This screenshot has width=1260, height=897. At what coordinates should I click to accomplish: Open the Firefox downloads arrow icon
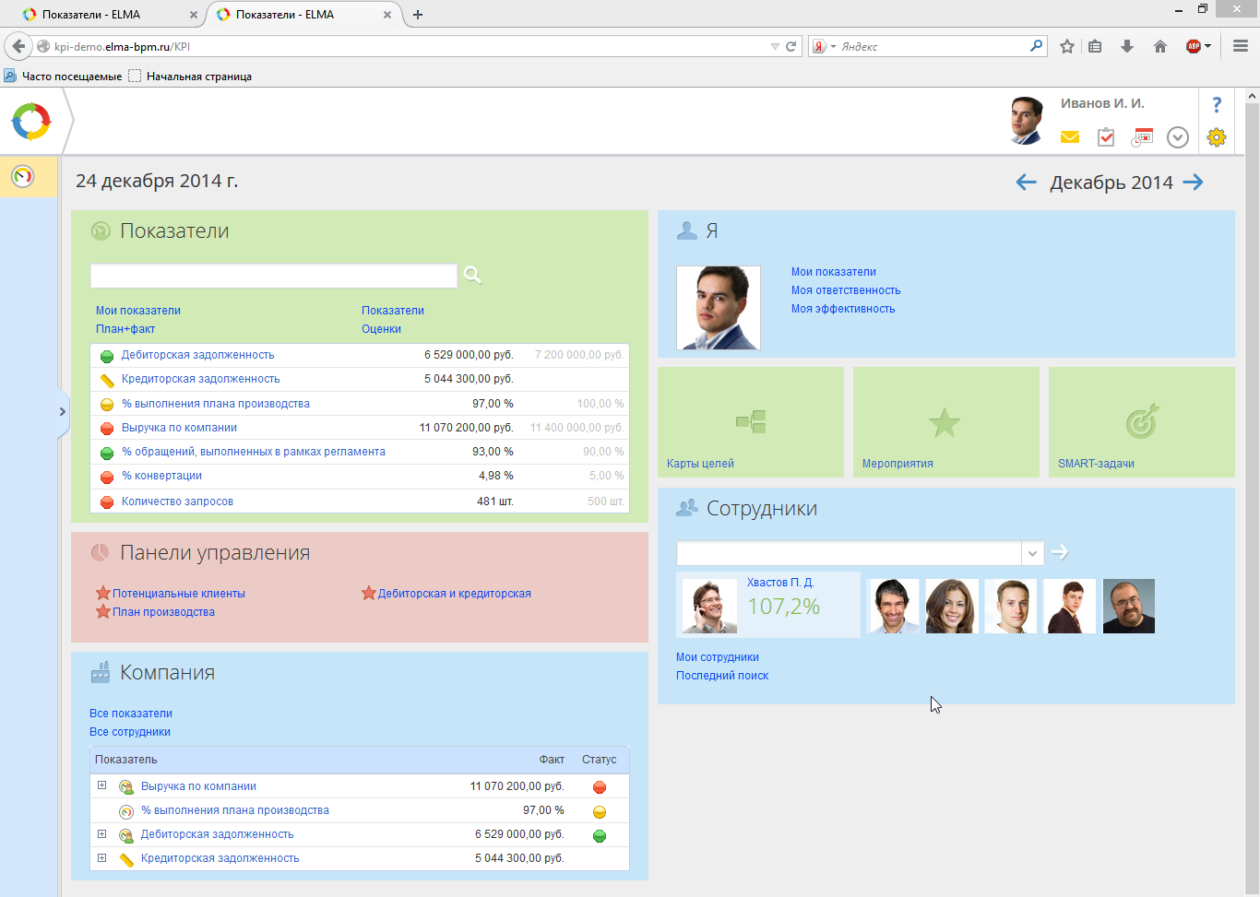click(x=1127, y=46)
